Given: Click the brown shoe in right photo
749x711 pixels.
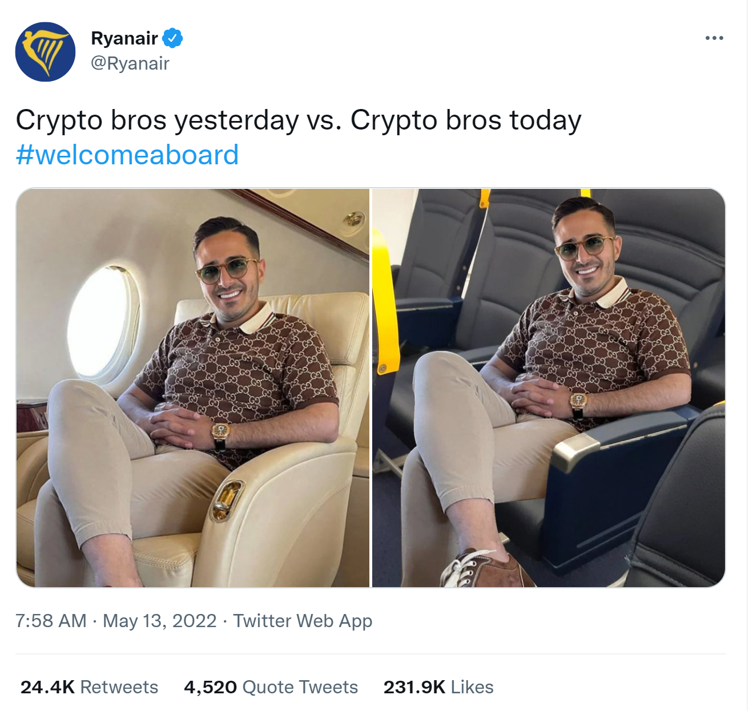Looking at the screenshot, I should (485, 569).
